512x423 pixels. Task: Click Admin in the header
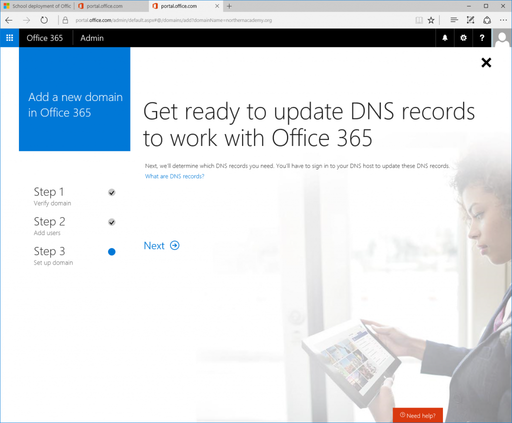coord(92,38)
